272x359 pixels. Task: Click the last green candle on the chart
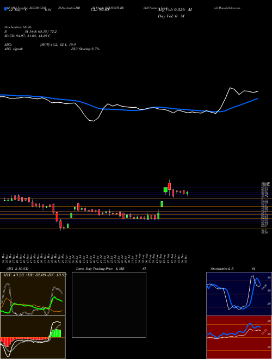(x=187, y=193)
